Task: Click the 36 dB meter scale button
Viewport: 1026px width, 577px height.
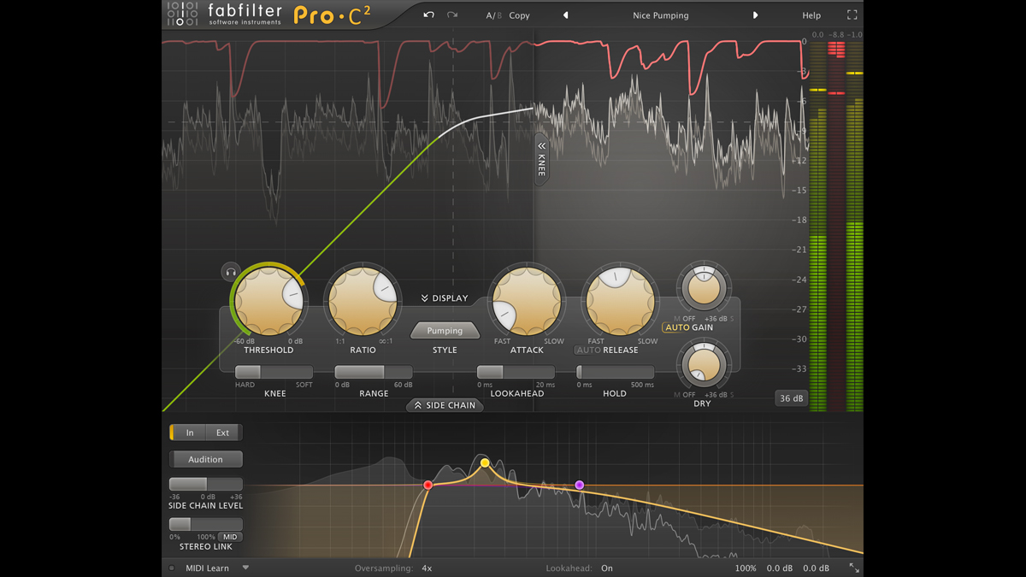Action: point(791,397)
